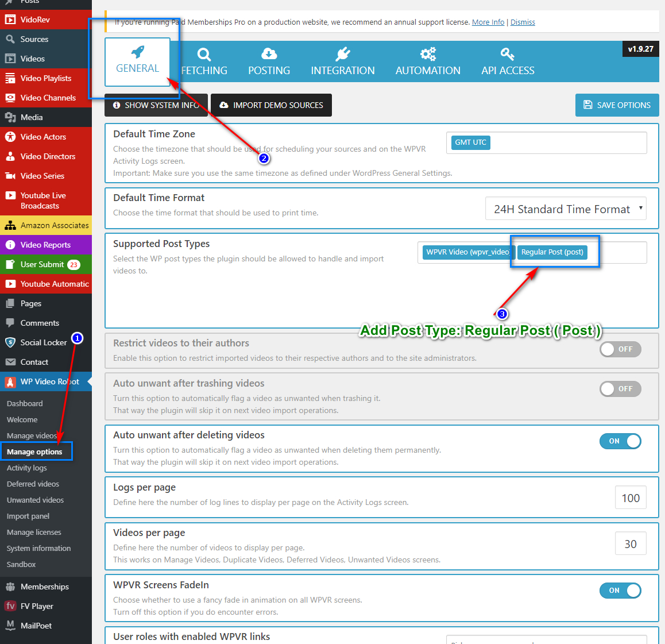665x644 pixels.
Task: Click the Video Reports sidebar icon
Action: coord(10,245)
